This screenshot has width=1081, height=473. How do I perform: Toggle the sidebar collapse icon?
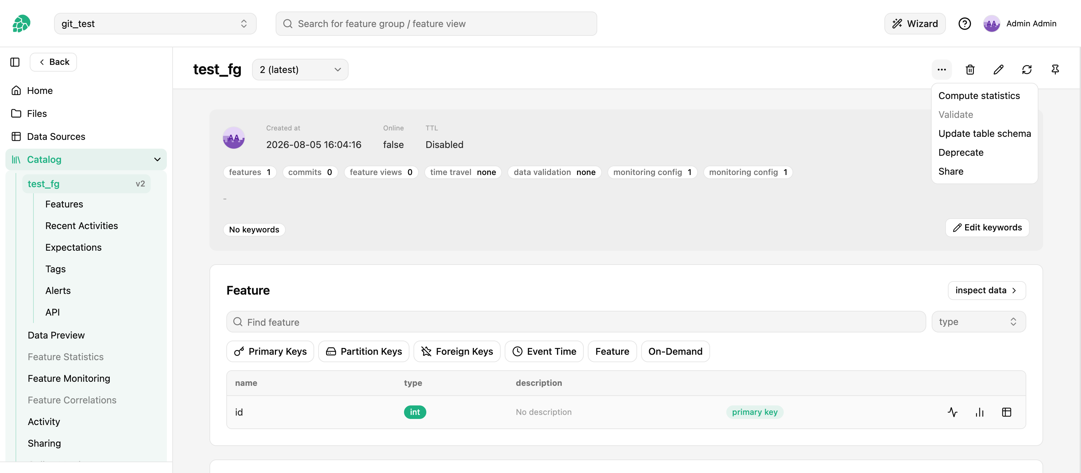click(15, 62)
